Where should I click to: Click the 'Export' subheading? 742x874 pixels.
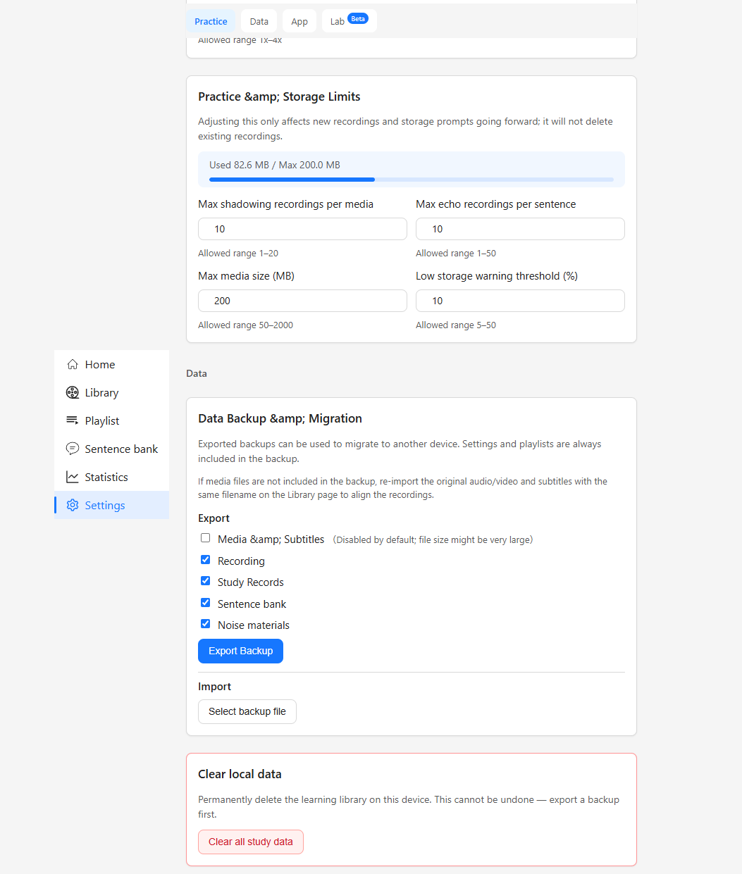tap(214, 518)
